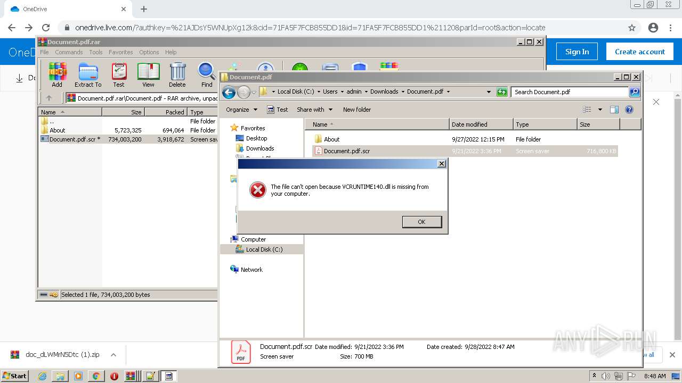The width and height of the screenshot is (682, 383).
Task: Sort Explorer files by Date modified column
Action: (481, 124)
